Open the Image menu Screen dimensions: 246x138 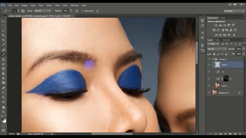pos(24,5)
